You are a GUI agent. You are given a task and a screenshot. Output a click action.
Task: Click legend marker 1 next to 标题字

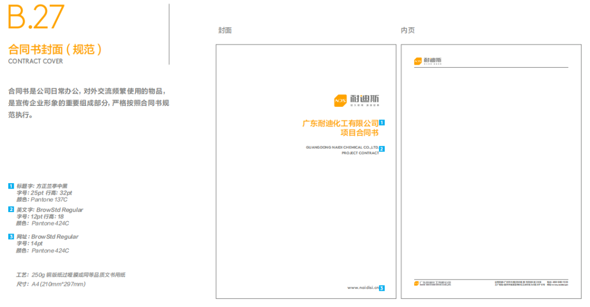click(x=11, y=186)
